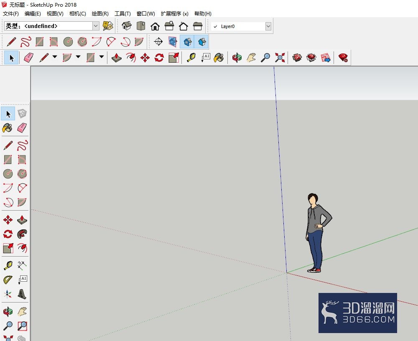Activate the Orbit tool in the top toolbar
Screen dimensions: 418x341
pos(237,58)
